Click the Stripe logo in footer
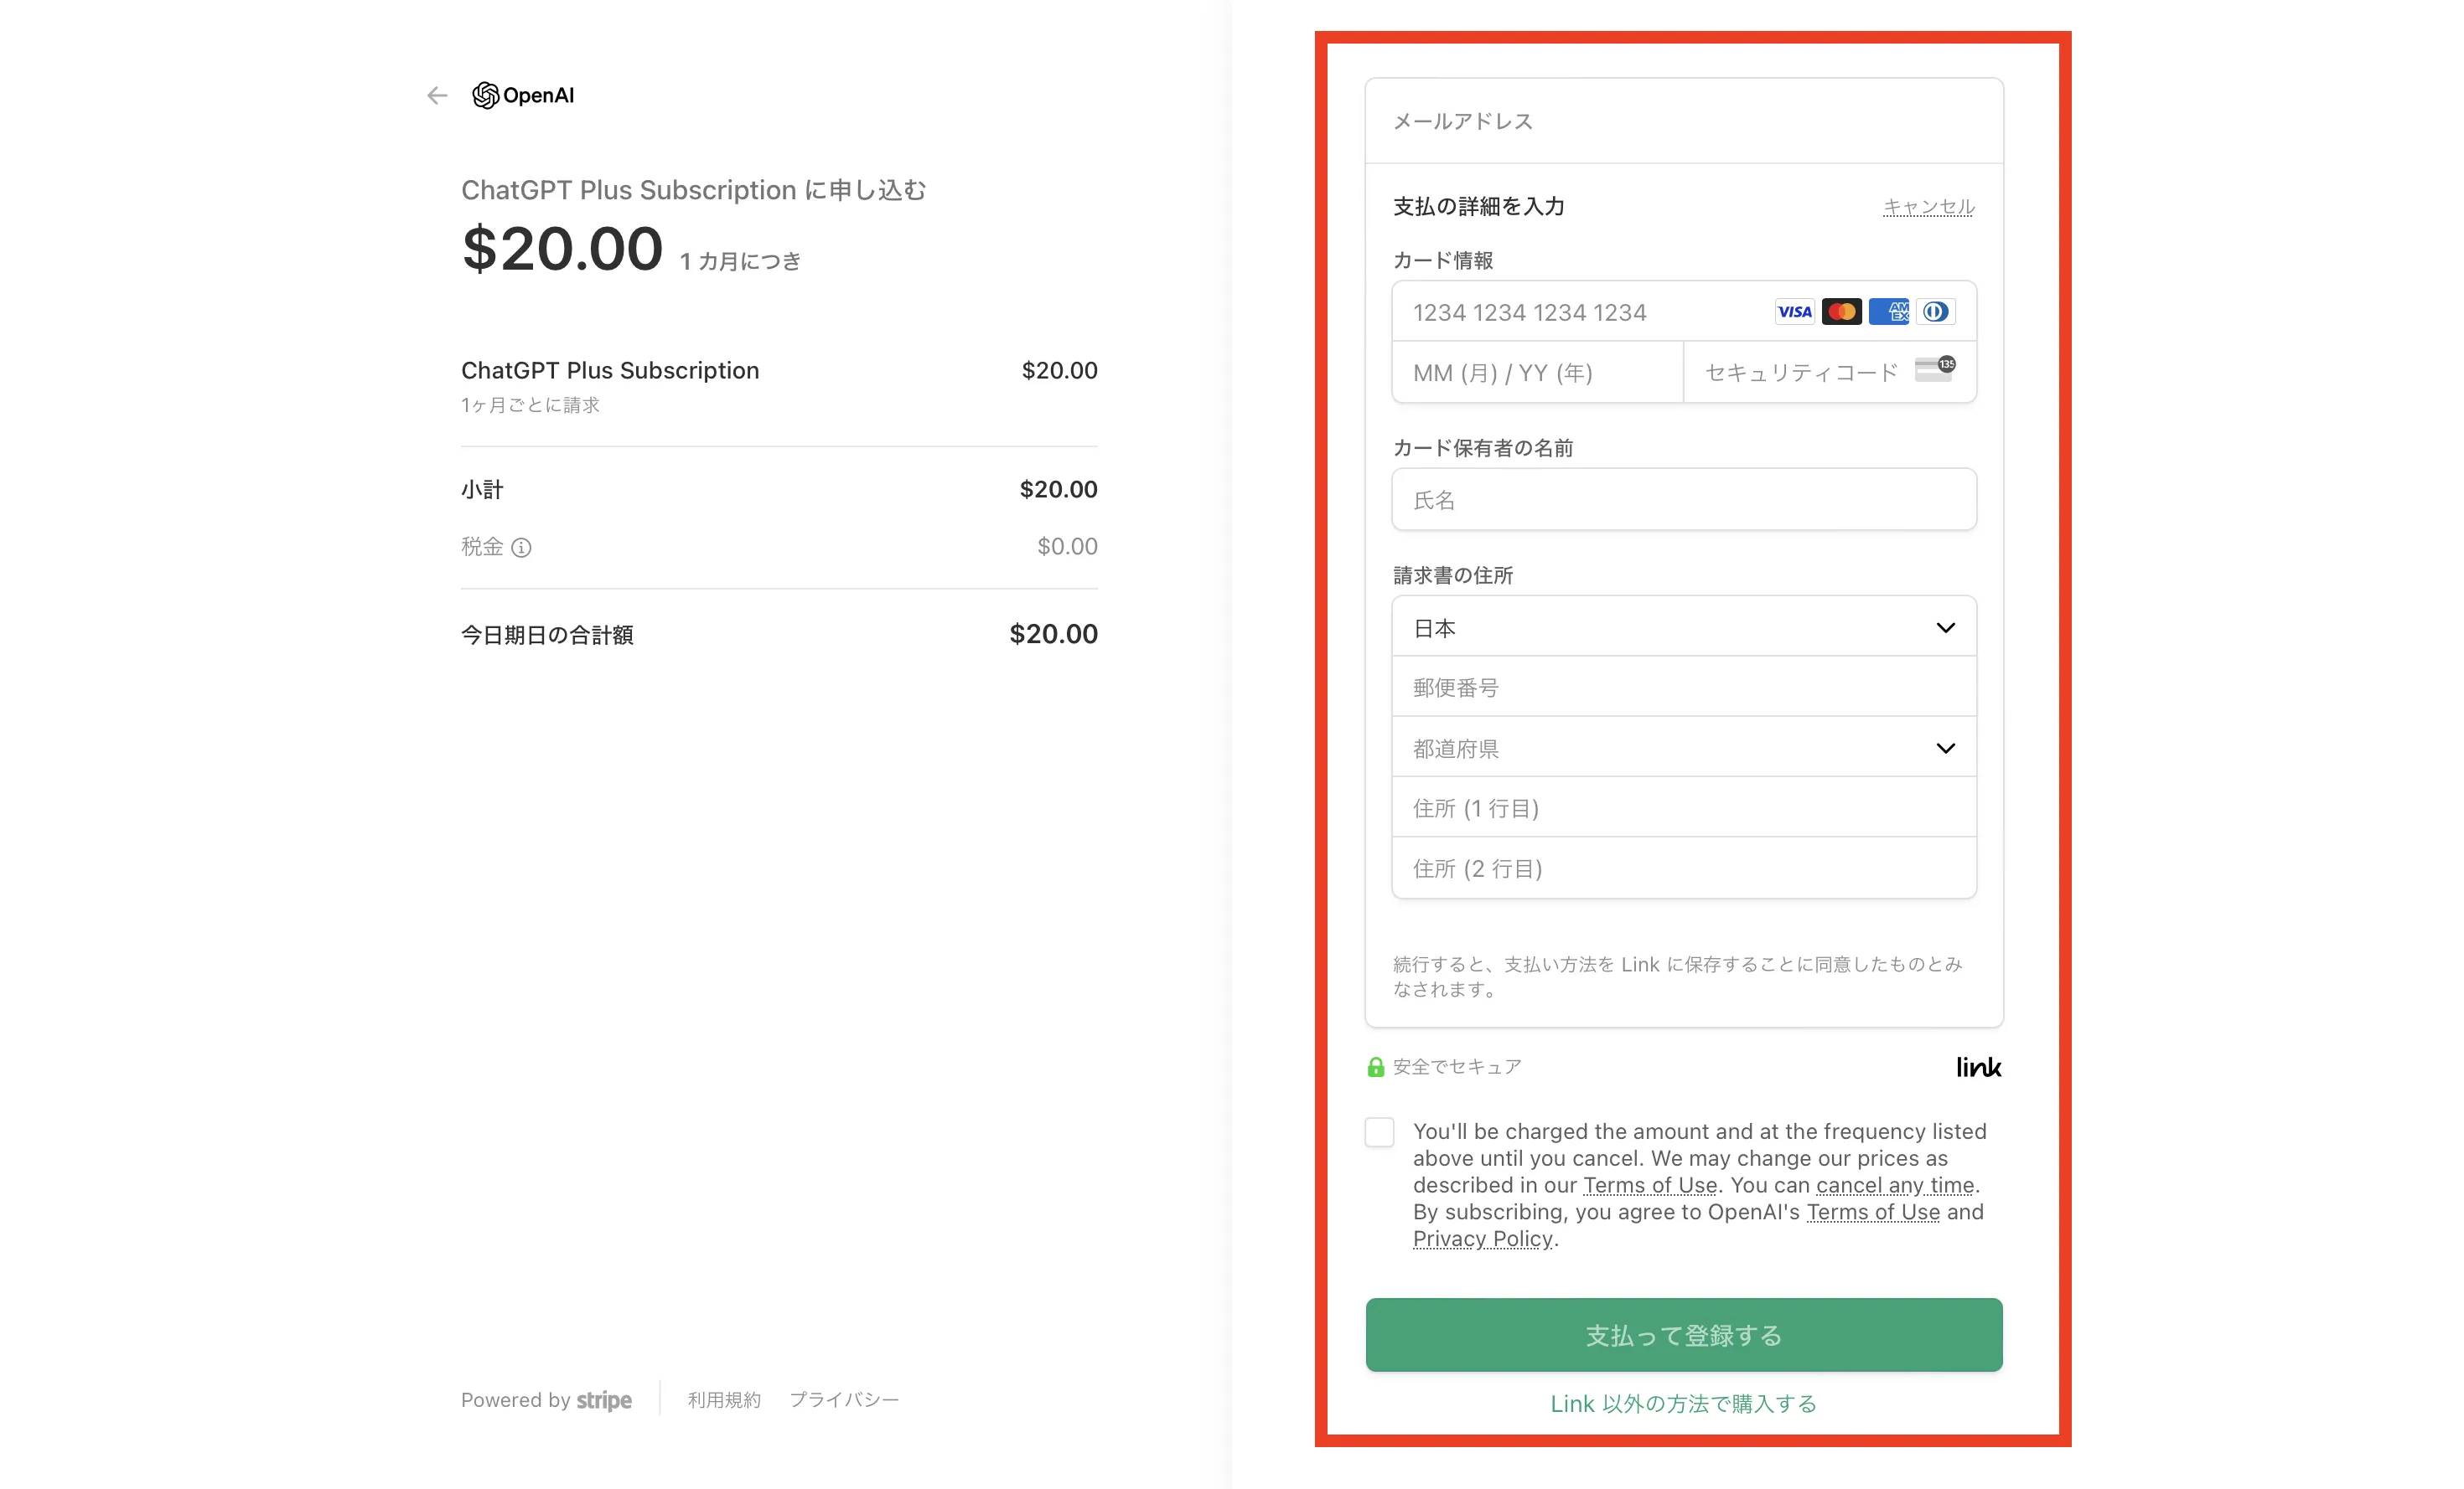 604,1401
